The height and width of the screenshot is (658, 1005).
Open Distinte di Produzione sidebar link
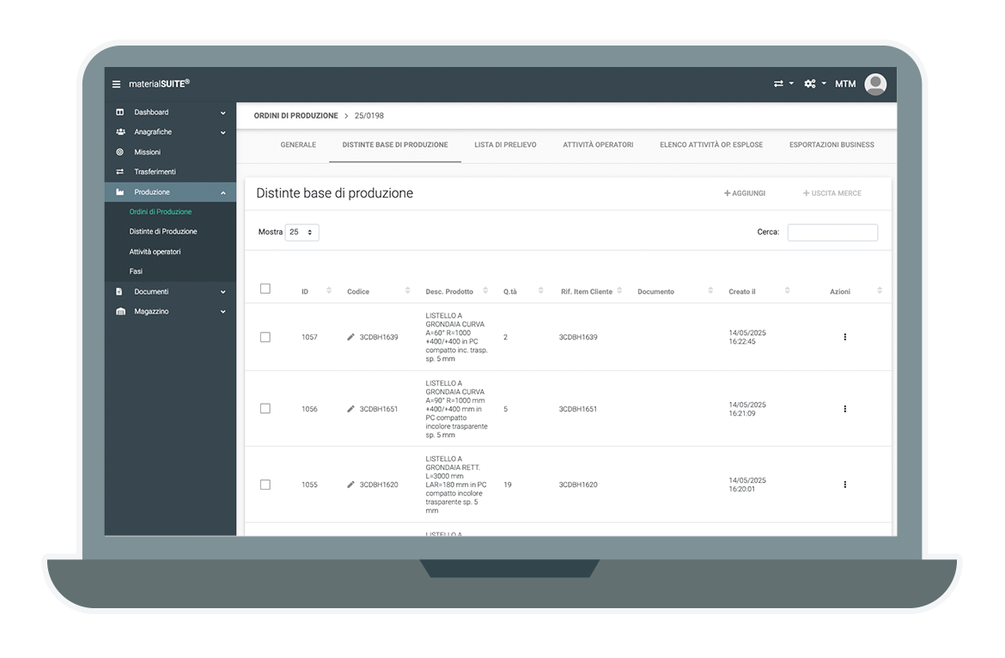point(163,232)
